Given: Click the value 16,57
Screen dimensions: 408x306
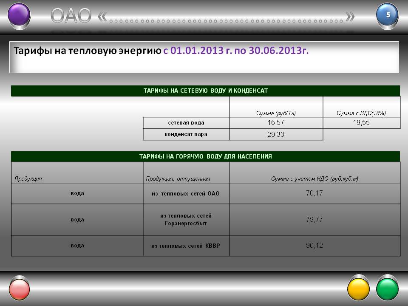Looking at the screenshot, I should point(276,122).
